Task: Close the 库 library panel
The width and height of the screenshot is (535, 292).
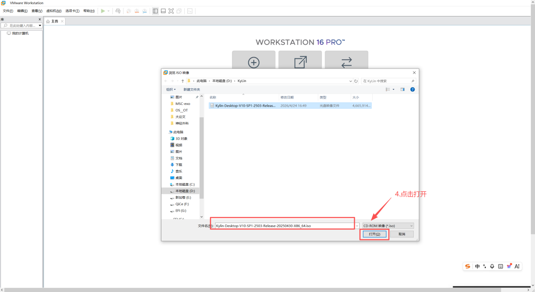Action: click(40, 19)
